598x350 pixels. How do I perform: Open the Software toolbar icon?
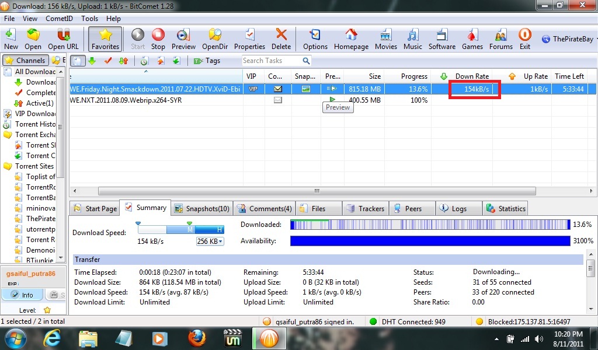442,39
